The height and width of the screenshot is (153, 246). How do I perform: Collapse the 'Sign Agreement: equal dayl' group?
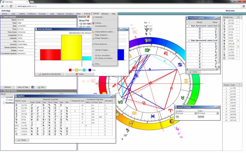(189, 26)
